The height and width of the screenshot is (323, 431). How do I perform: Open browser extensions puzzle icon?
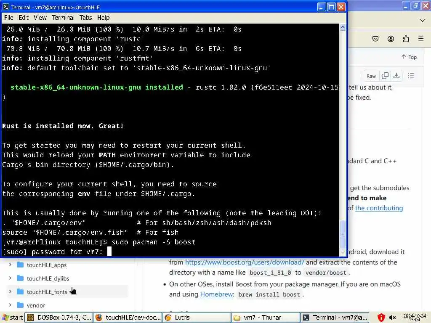coord(406,39)
